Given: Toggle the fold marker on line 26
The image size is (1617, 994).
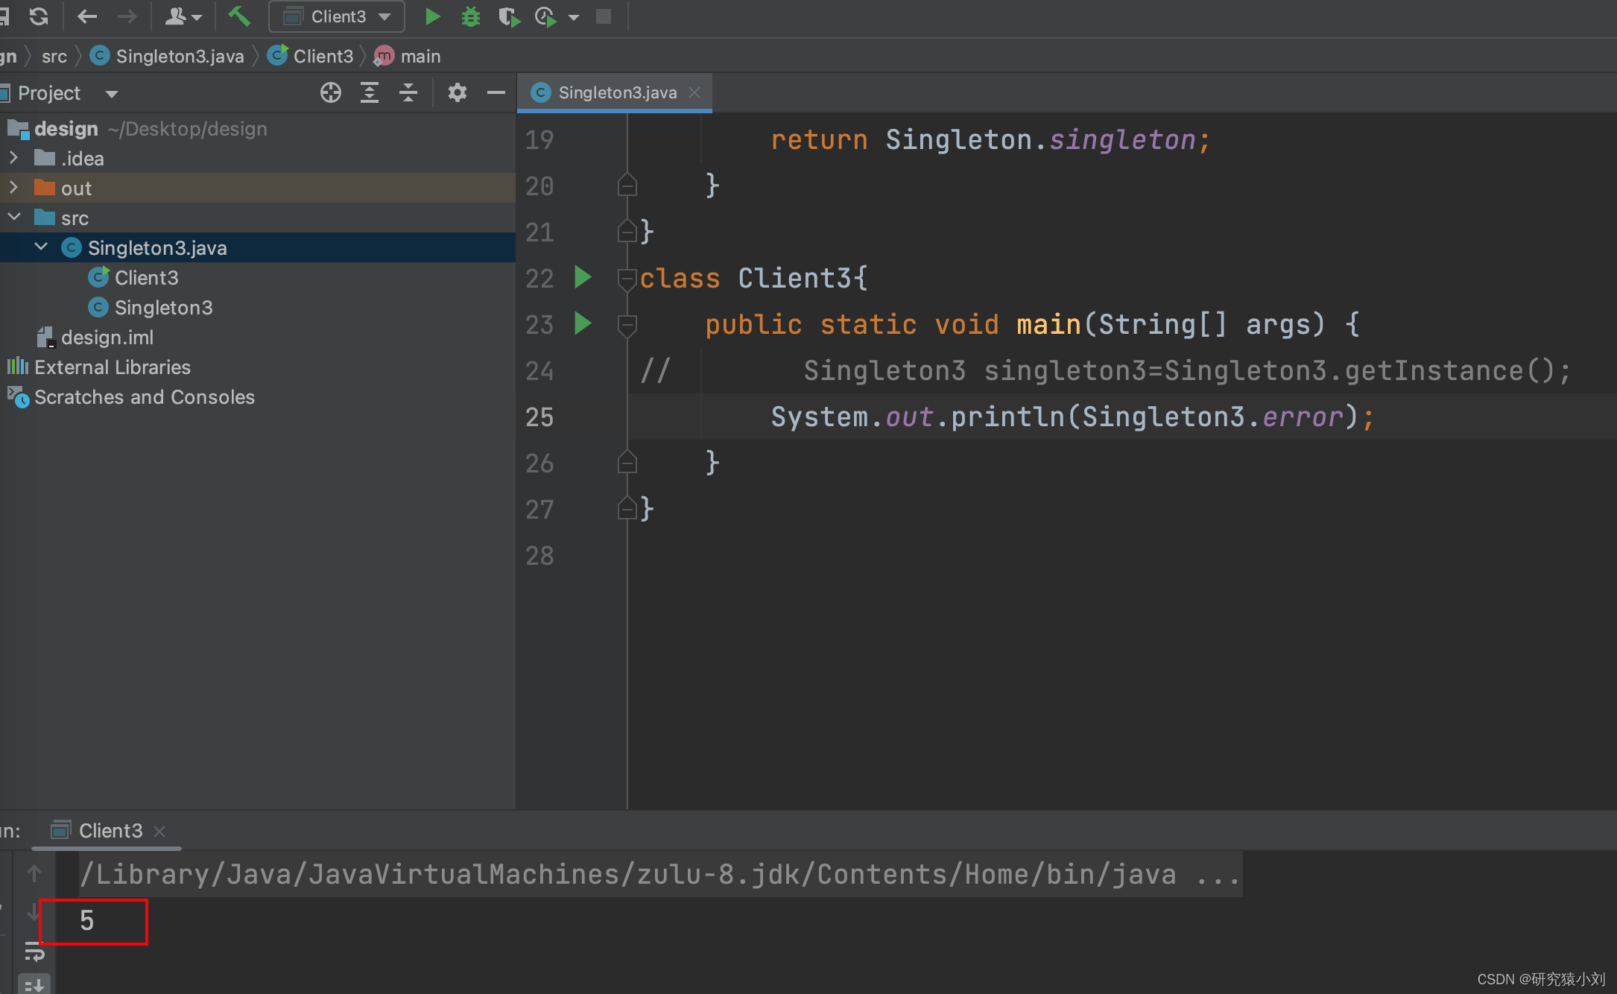Looking at the screenshot, I should tap(627, 463).
